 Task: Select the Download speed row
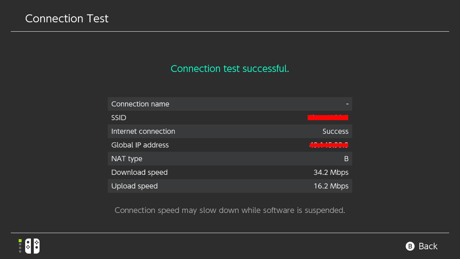tap(230, 172)
